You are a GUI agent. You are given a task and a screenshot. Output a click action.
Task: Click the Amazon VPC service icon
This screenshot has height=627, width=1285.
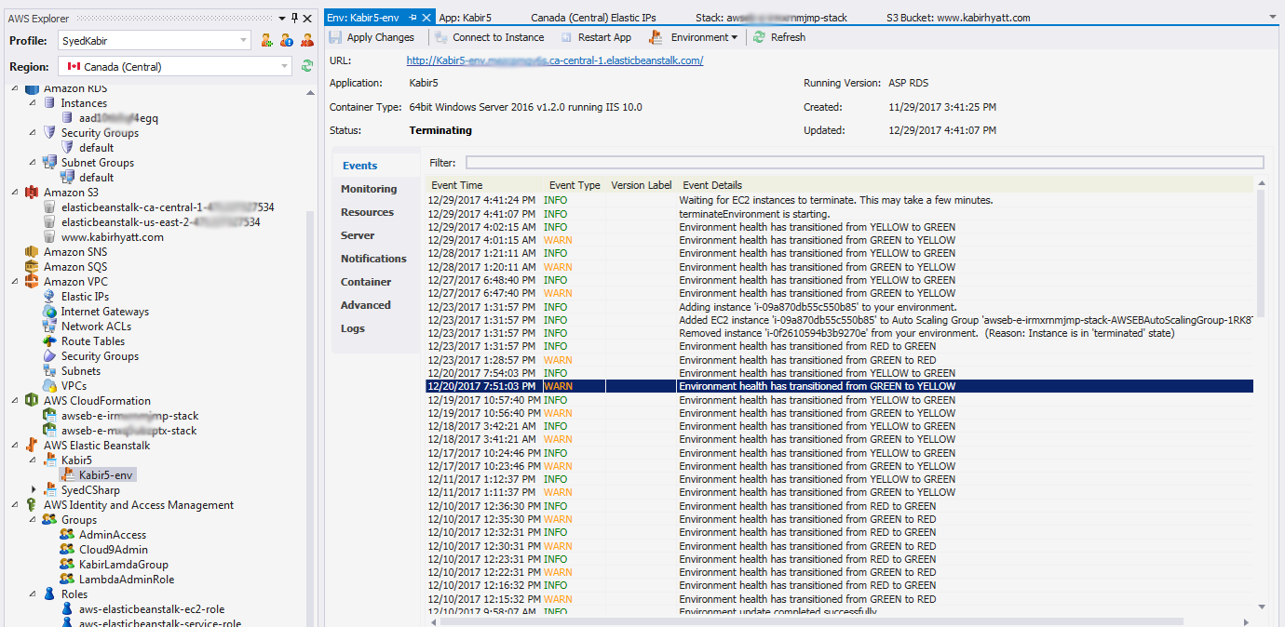point(32,282)
